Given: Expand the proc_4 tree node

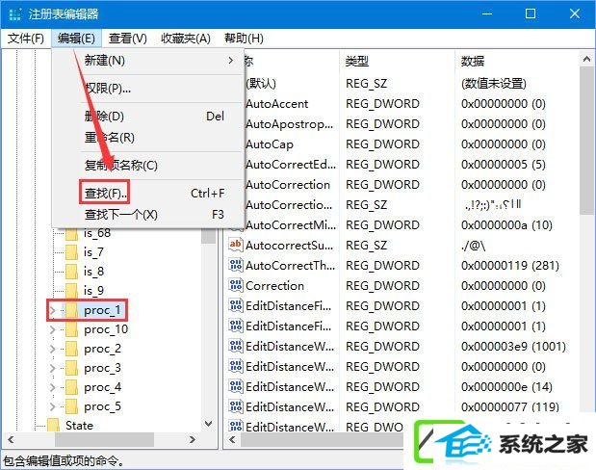Looking at the screenshot, I should pos(52,387).
